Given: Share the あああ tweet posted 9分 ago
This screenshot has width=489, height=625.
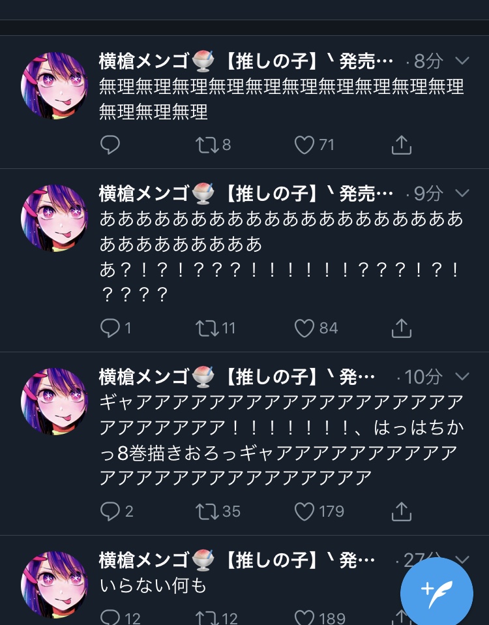Looking at the screenshot, I should [x=402, y=328].
